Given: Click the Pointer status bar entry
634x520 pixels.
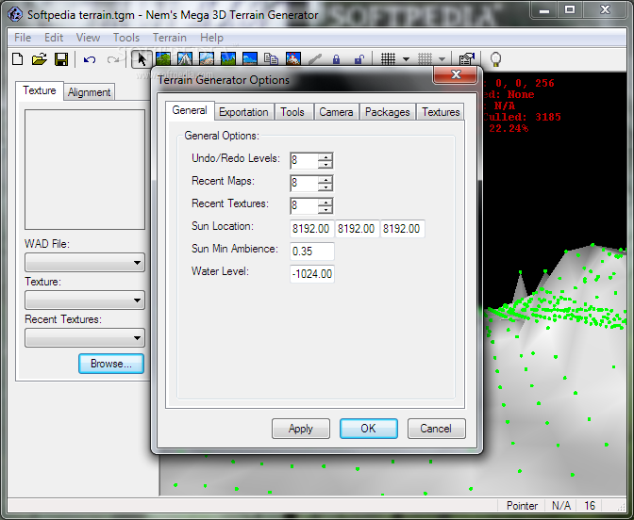Looking at the screenshot, I should (522, 506).
